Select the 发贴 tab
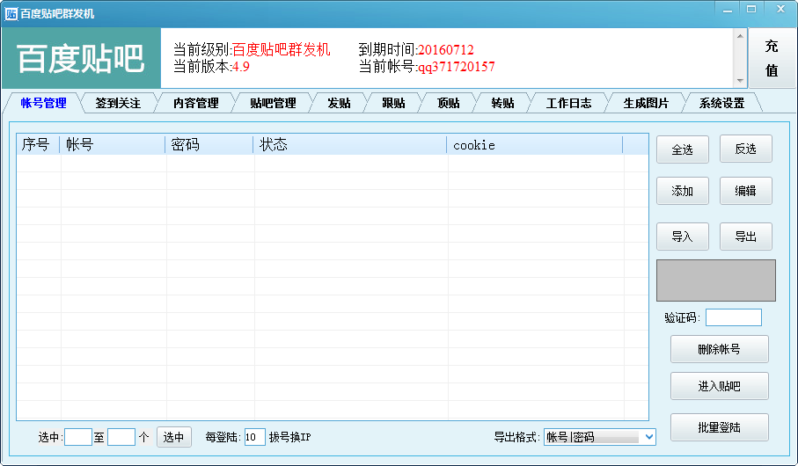 339,103
